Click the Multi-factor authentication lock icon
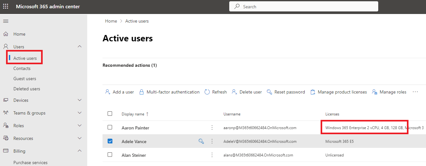 click(x=142, y=92)
